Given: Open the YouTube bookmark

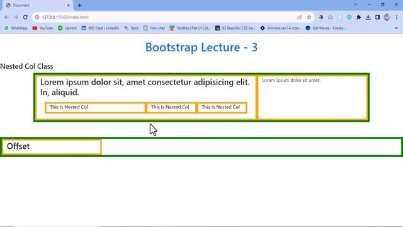Looking at the screenshot, I should pyautogui.click(x=43, y=28).
